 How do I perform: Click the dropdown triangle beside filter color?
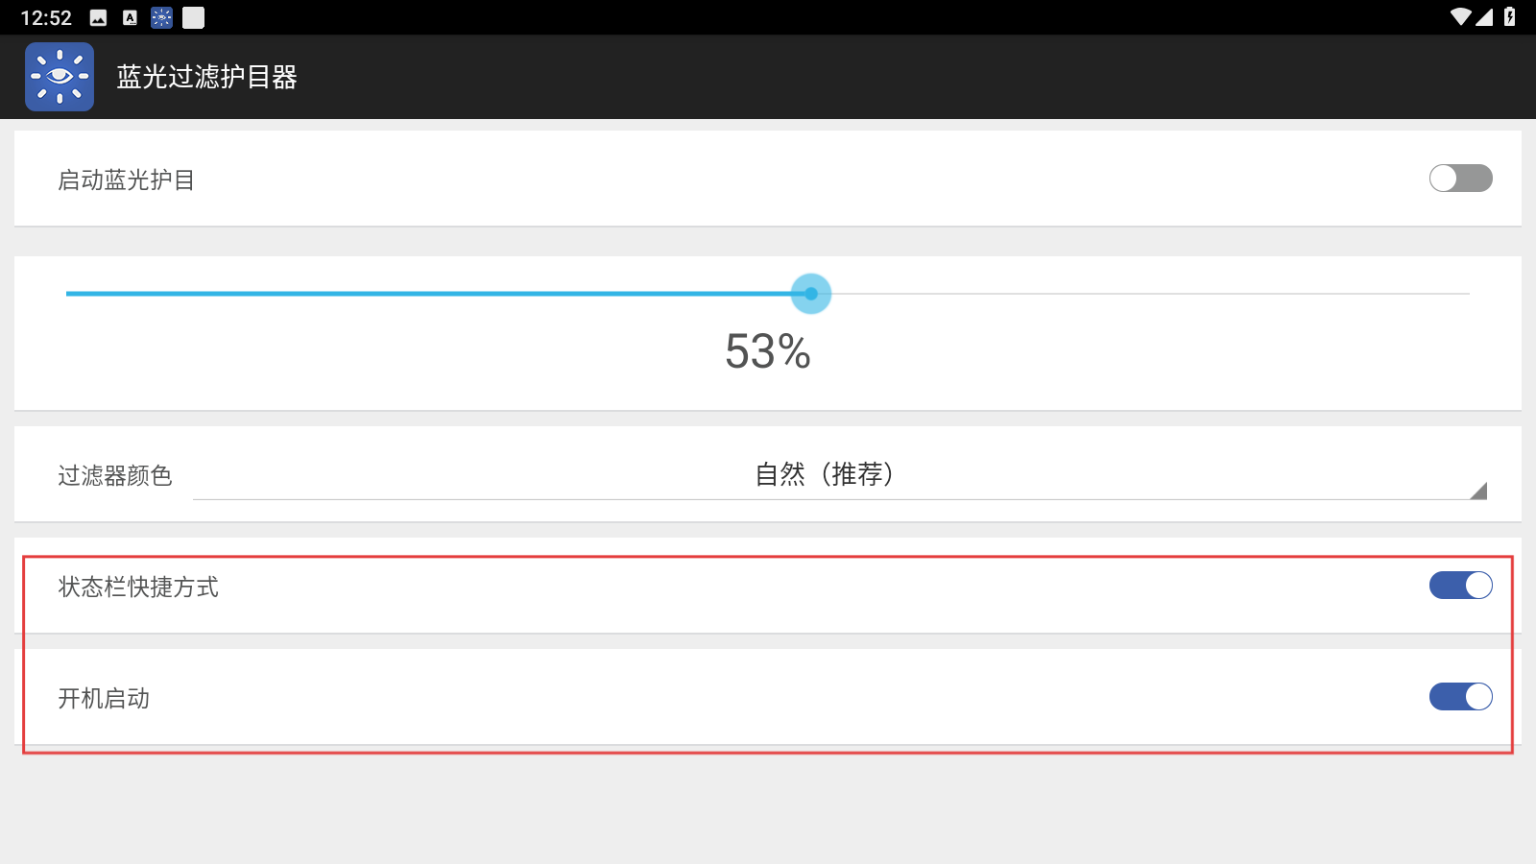coord(1478,491)
